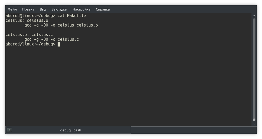This screenshot has height=139, width=262.
Task: Click the new tab arrow icon
Action: [x=9, y=130]
